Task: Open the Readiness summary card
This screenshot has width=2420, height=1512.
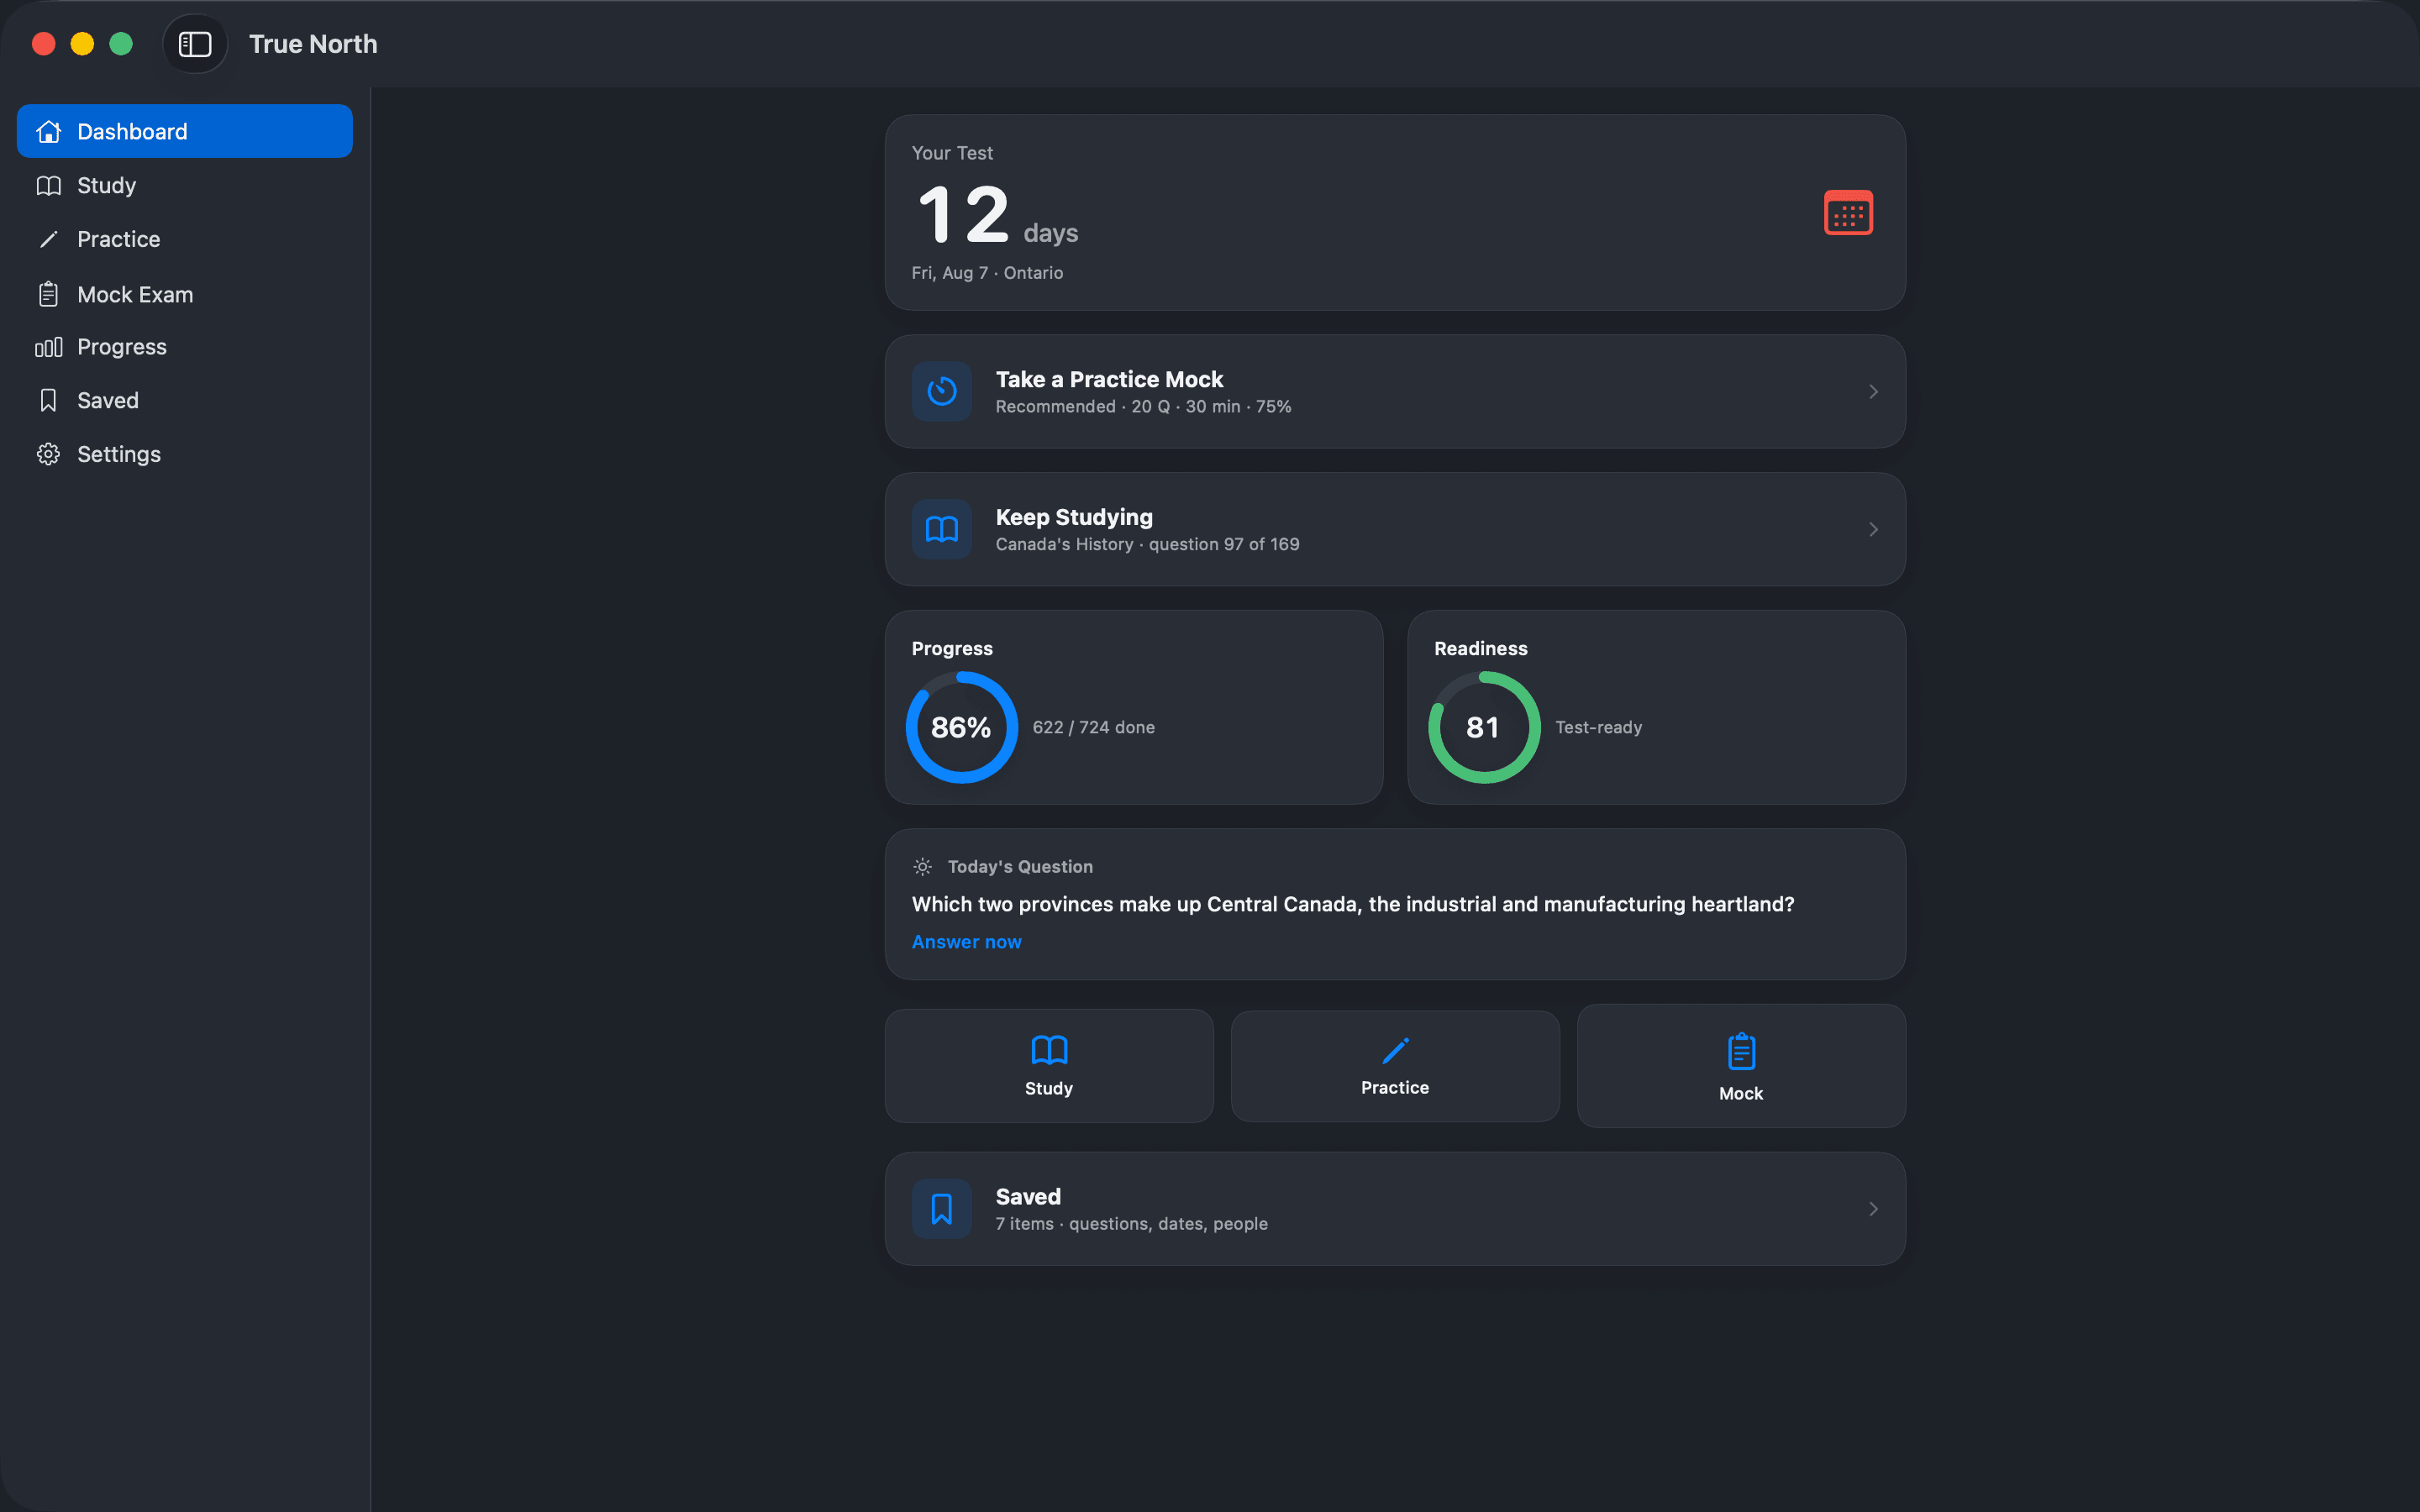Action: point(1656,707)
